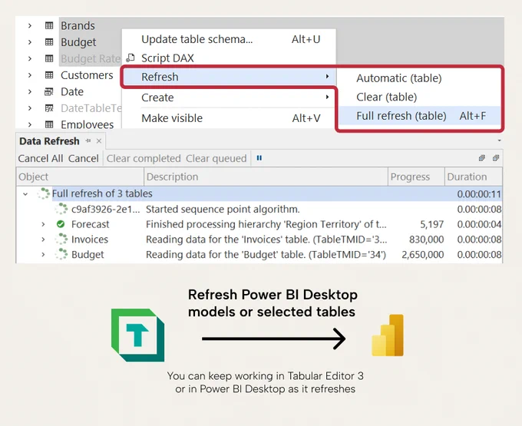Expand the Date table node
522x426 pixels.
point(30,91)
